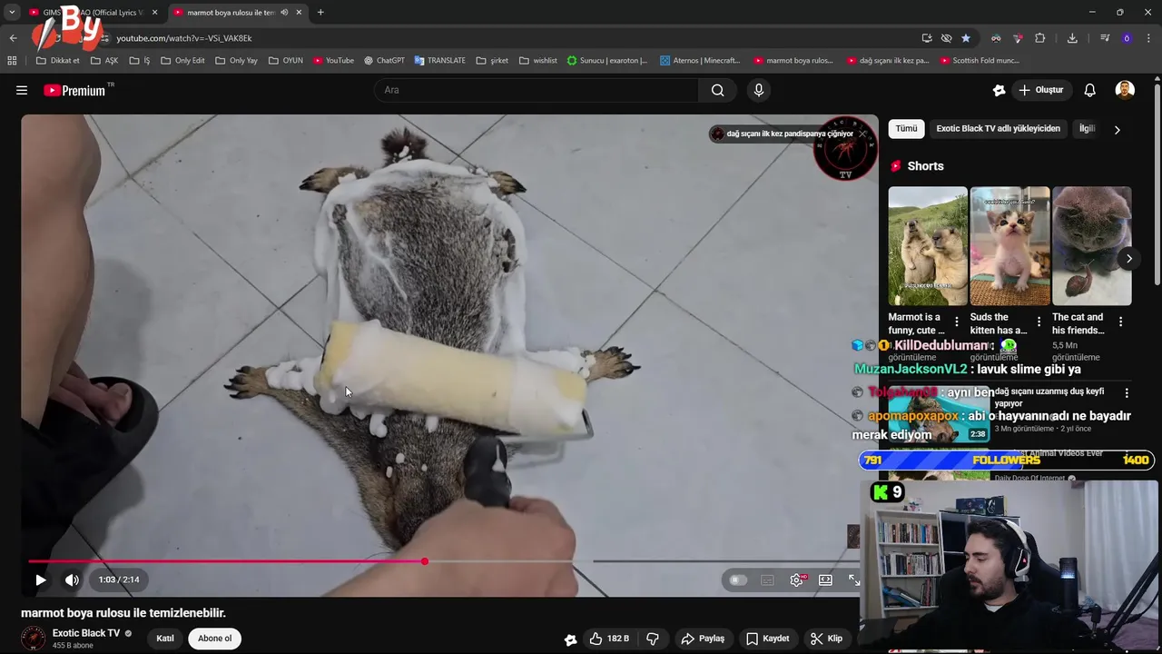This screenshot has width=1162, height=654.
Task: Open The cat and his friends Short
Action: click(1091, 246)
